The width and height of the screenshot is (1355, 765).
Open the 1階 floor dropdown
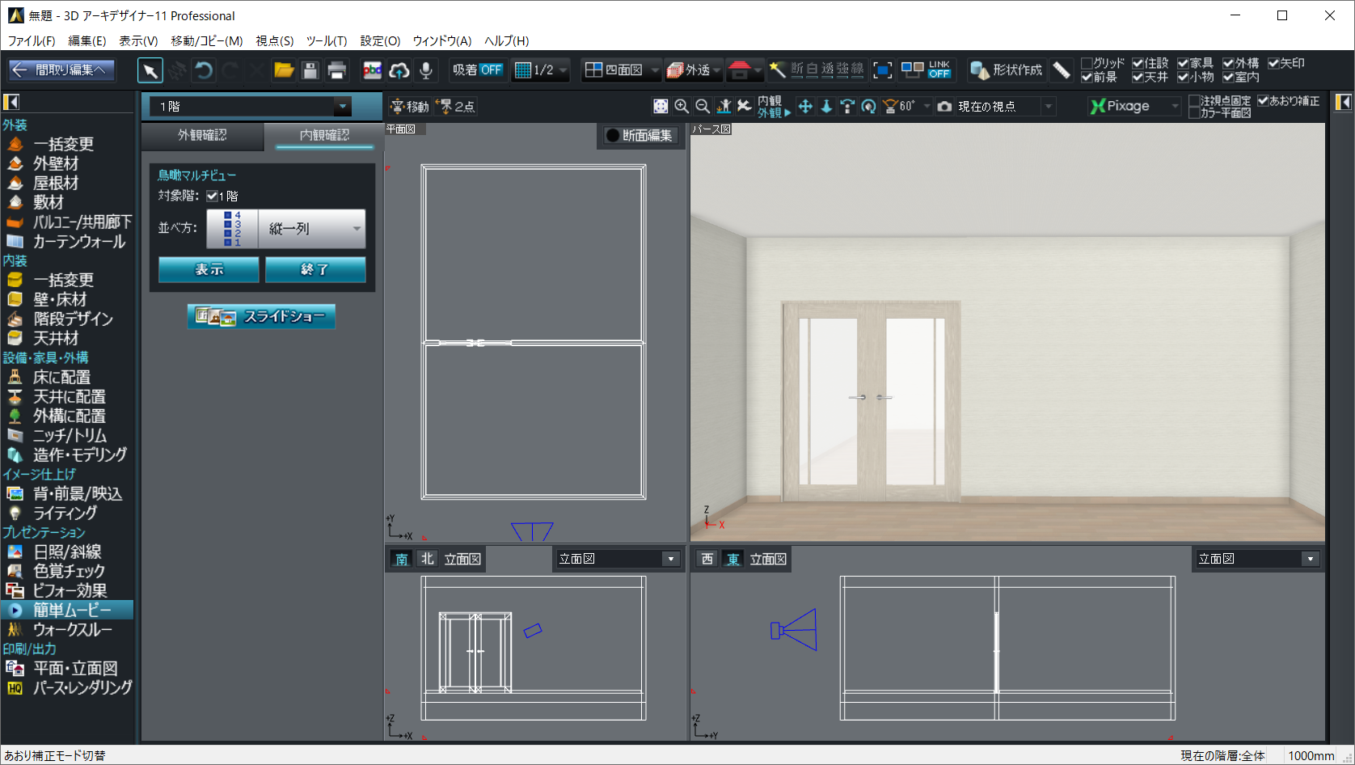343,107
